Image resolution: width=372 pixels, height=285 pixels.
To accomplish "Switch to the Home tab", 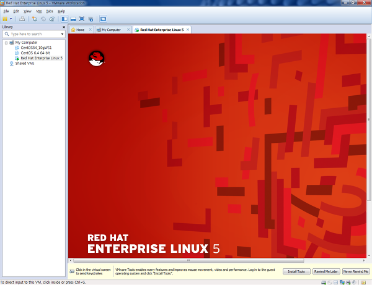I will click(x=80, y=30).
